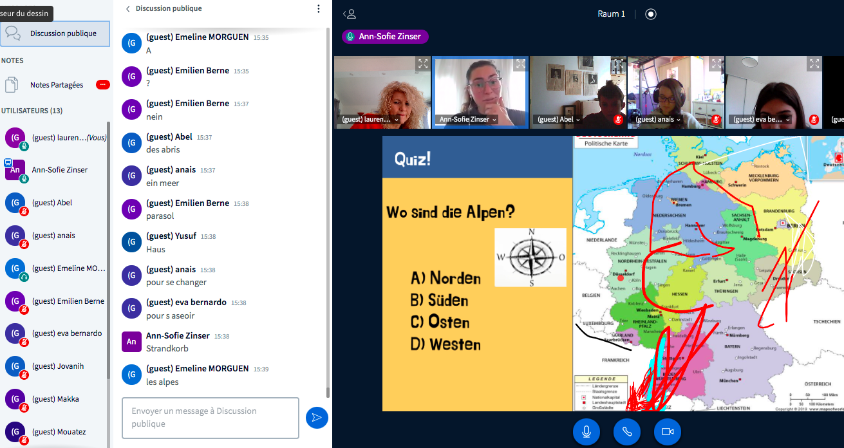Click muted mic icon on Abel's webcam
This screenshot has width=844, height=448.
coord(618,120)
